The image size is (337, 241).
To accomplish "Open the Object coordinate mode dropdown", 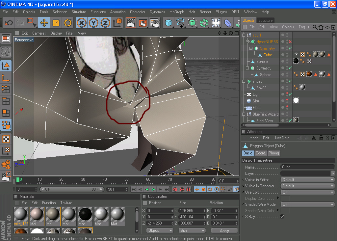I will point(160,230).
